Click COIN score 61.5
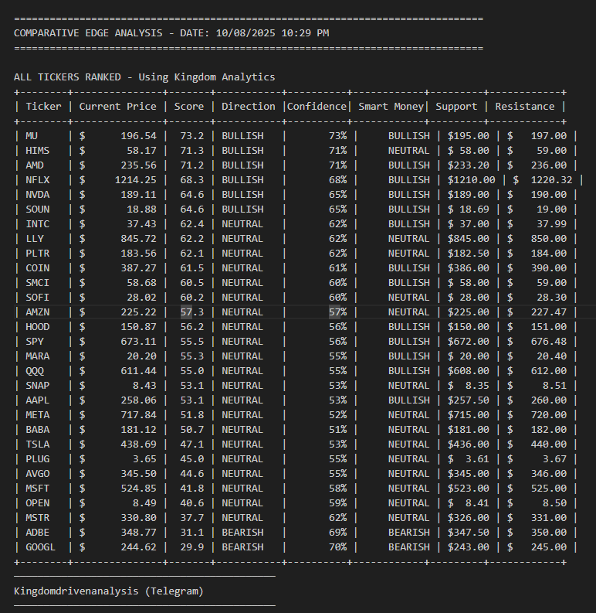 192,268
